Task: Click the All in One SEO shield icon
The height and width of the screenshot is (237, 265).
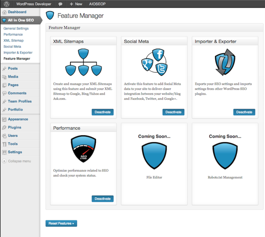Action: (4, 20)
